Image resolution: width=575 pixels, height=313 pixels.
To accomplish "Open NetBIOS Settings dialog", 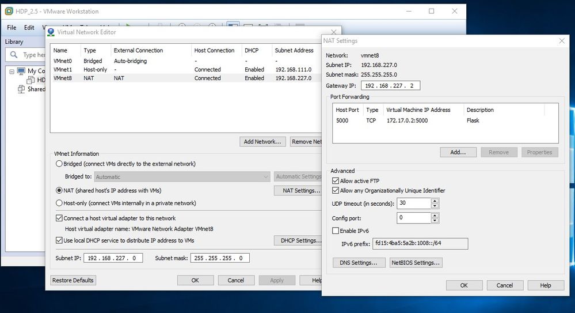I will coord(416,263).
